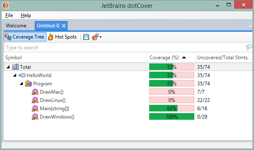This screenshot has width=254, height=150.
Task: Click the export coverage report icon
Action: coord(95,37)
